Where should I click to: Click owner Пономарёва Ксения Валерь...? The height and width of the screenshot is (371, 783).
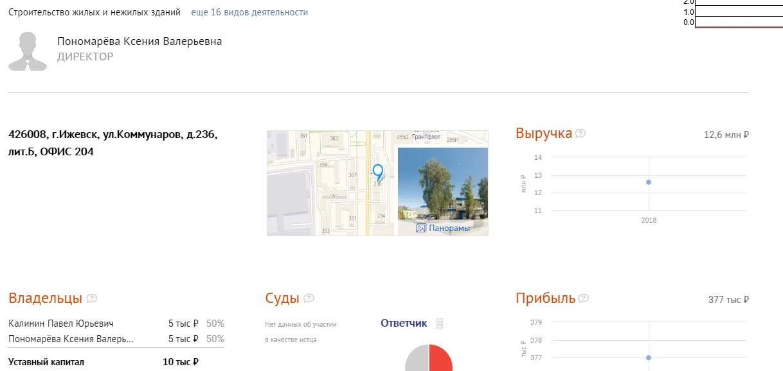click(71, 339)
